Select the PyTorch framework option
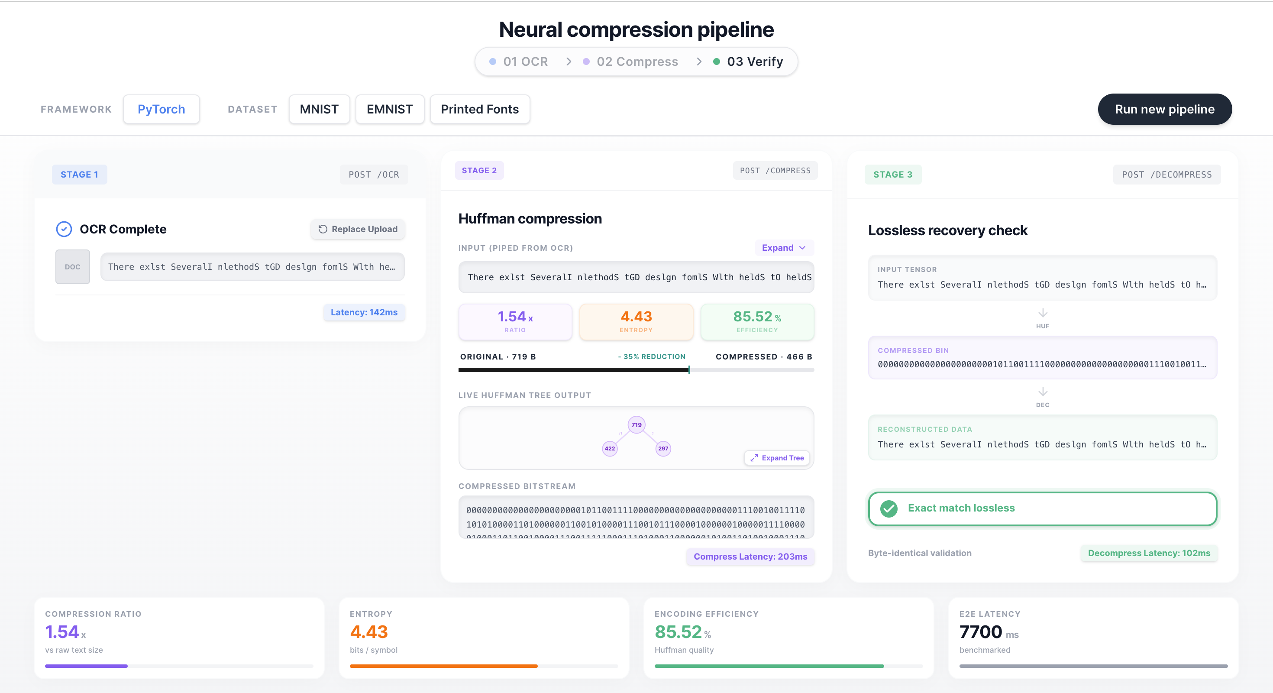This screenshot has height=693, width=1273. (161, 109)
